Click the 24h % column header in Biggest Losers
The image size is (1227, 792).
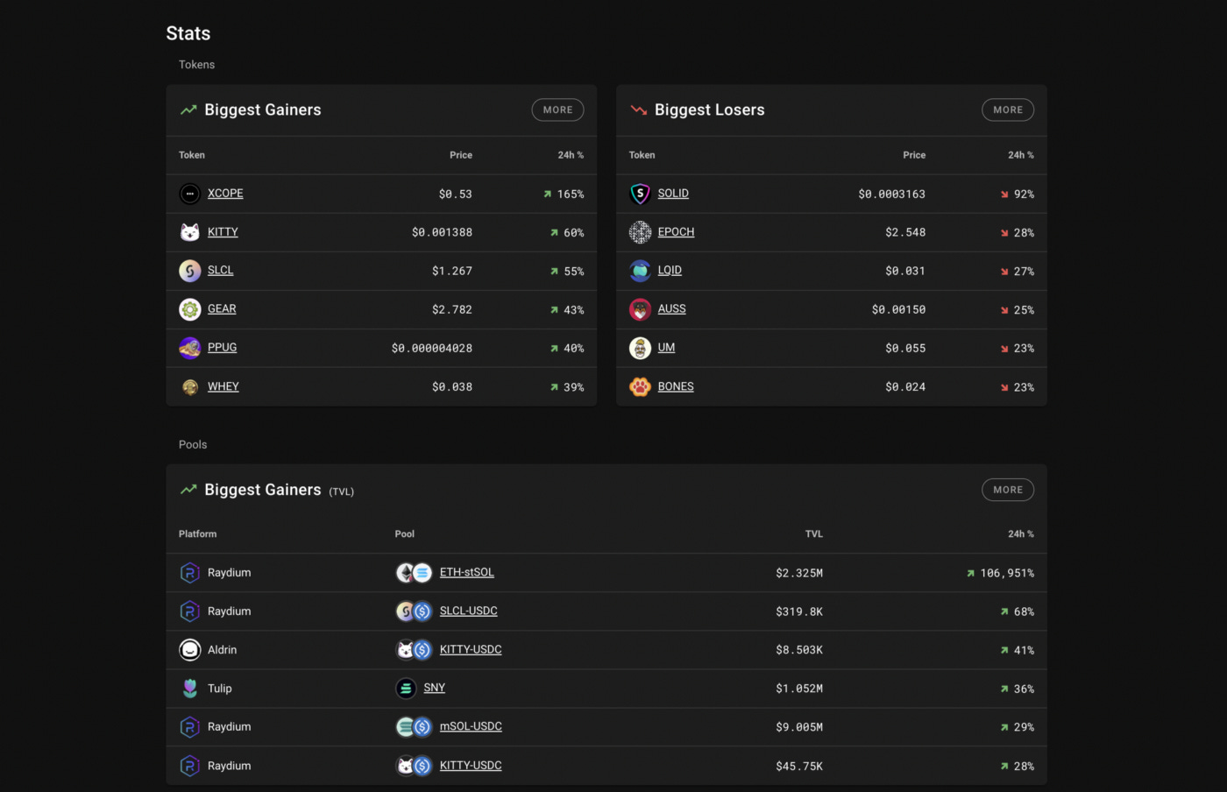click(x=1021, y=154)
